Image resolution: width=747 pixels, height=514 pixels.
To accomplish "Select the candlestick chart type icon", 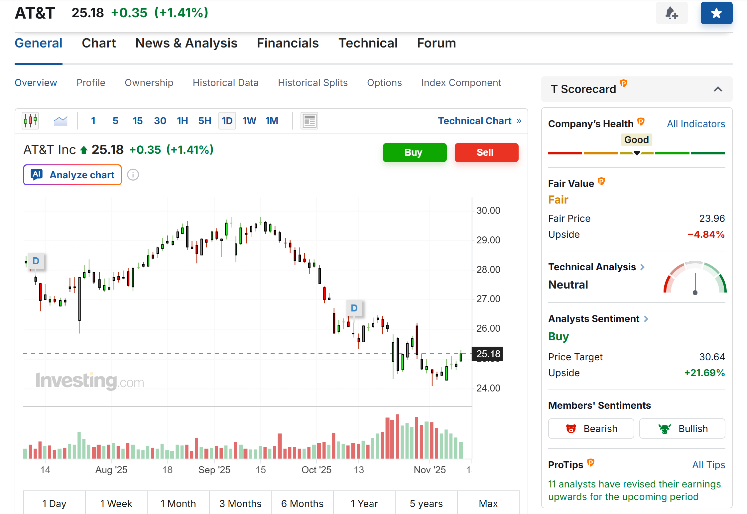I will (x=30, y=121).
